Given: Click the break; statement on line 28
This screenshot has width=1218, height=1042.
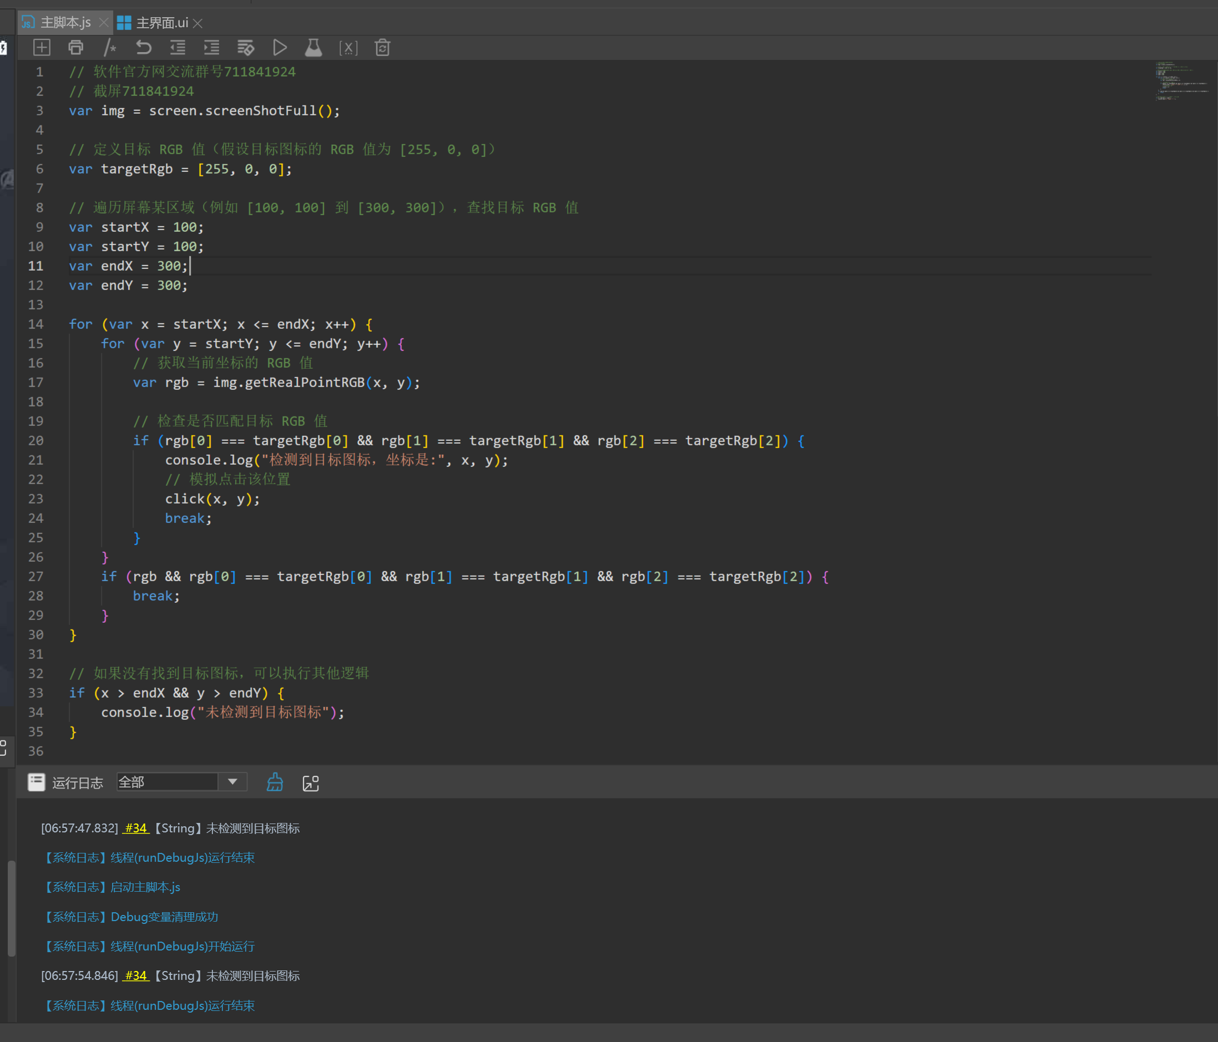Looking at the screenshot, I should 156,596.
